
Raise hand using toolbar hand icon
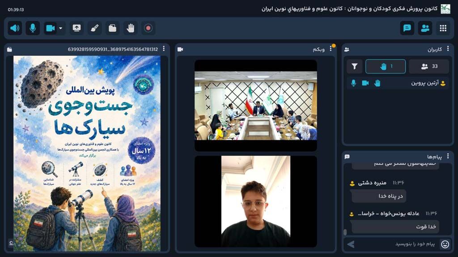(x=130, y=28)
